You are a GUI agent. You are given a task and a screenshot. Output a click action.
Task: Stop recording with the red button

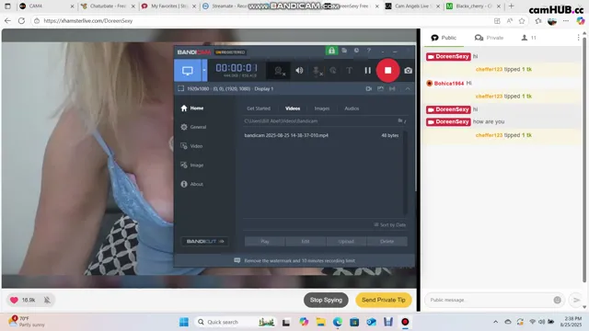point(388,70)
